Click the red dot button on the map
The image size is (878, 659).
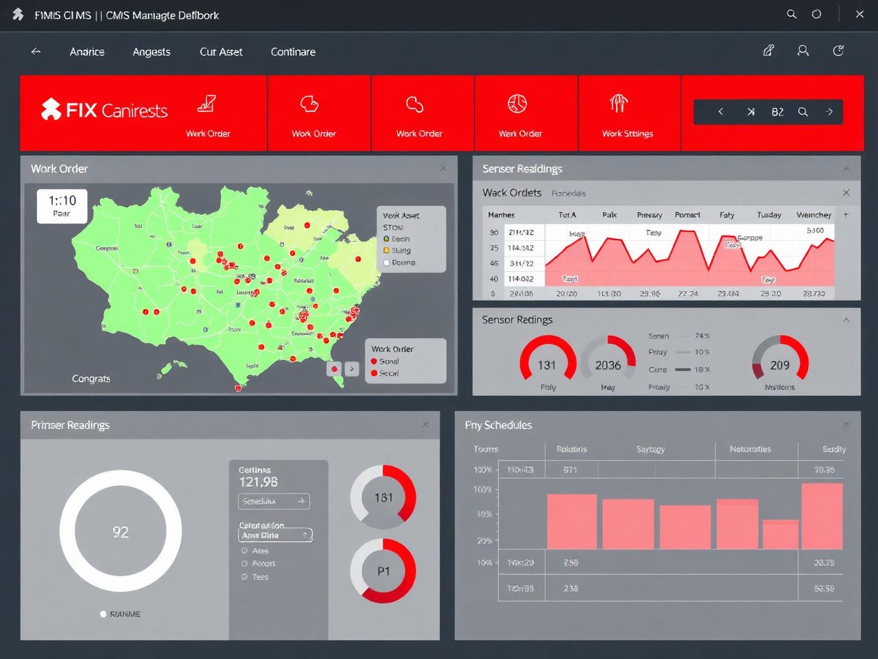(334, 369)
